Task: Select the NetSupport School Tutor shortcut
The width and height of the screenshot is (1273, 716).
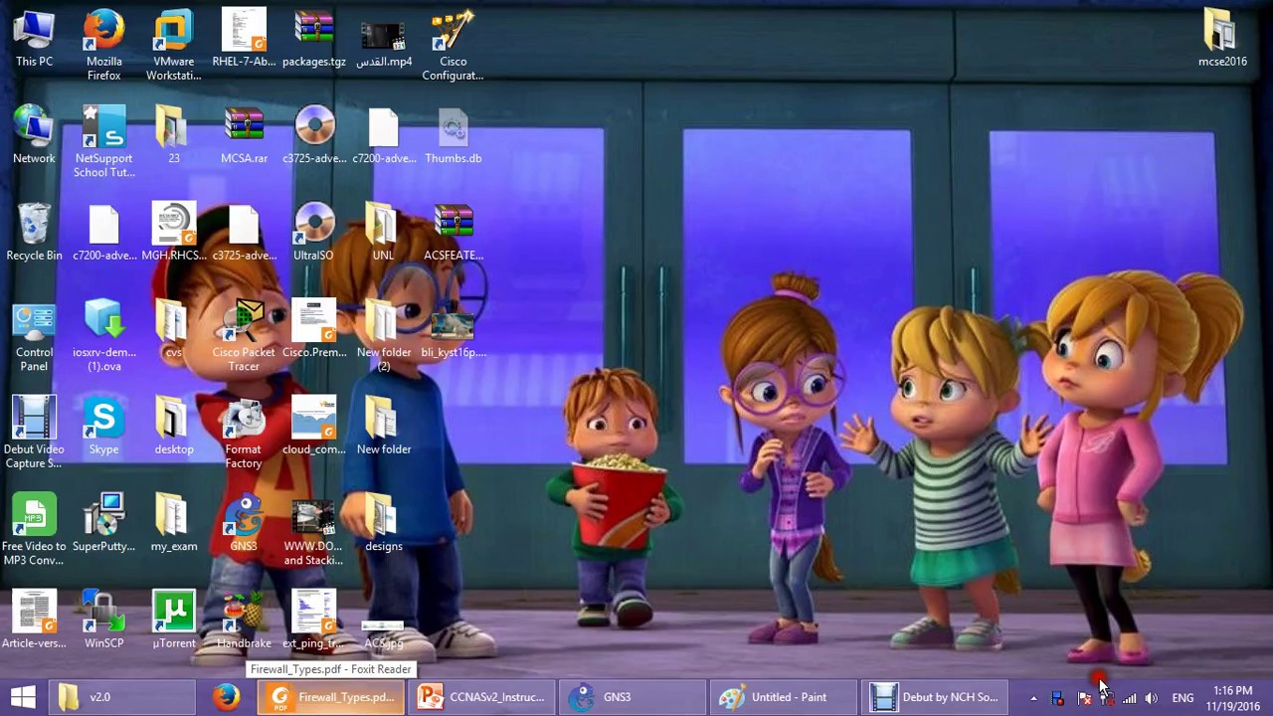Action: point(103,142)
